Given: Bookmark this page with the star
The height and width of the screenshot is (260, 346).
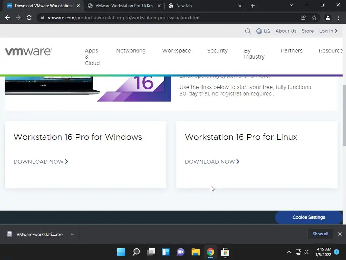Looking at the screenshot, I should (314, 18).
